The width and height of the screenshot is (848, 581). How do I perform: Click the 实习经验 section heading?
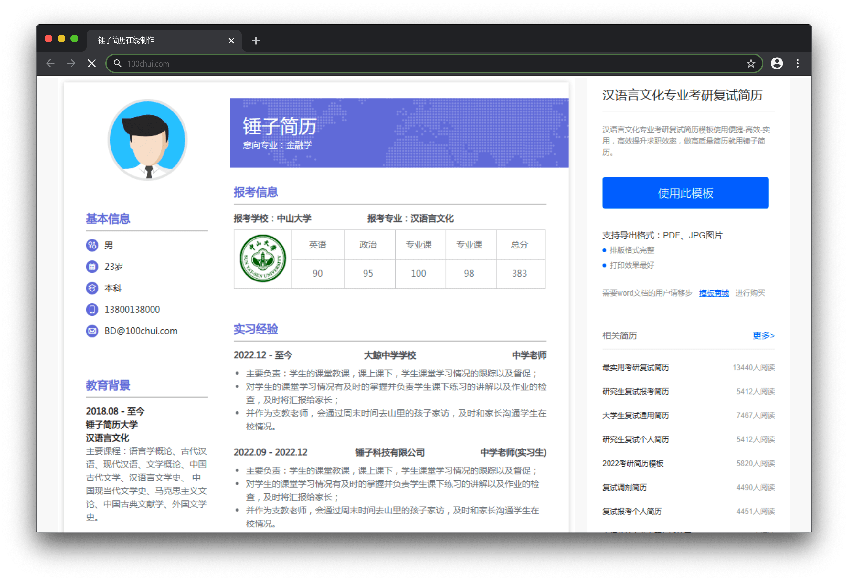[x=255, y=329]
